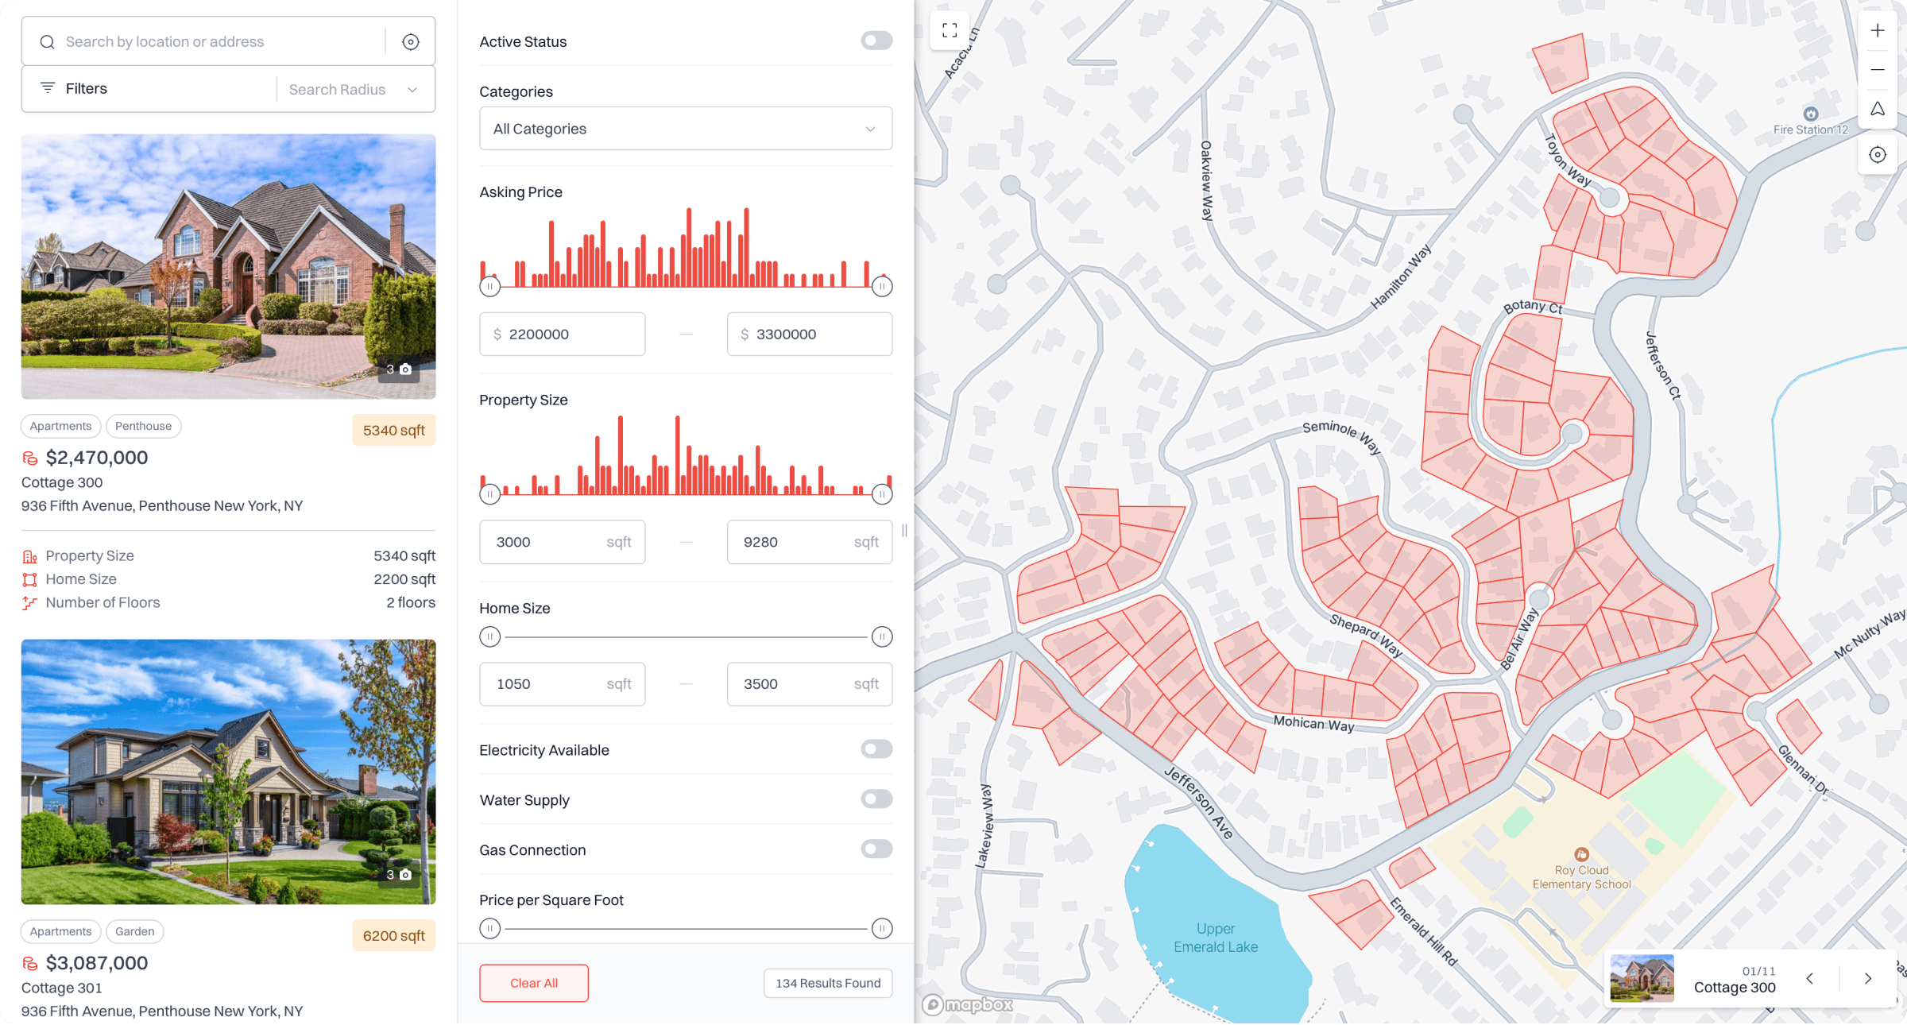Click Home Size minimum slider handle
Screen dimensions: 1907x1025
pyautogui.click(x=490, y=637)
